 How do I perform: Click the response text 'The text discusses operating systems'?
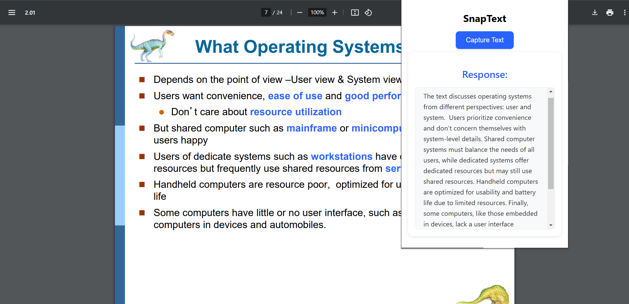pos(477,96)
